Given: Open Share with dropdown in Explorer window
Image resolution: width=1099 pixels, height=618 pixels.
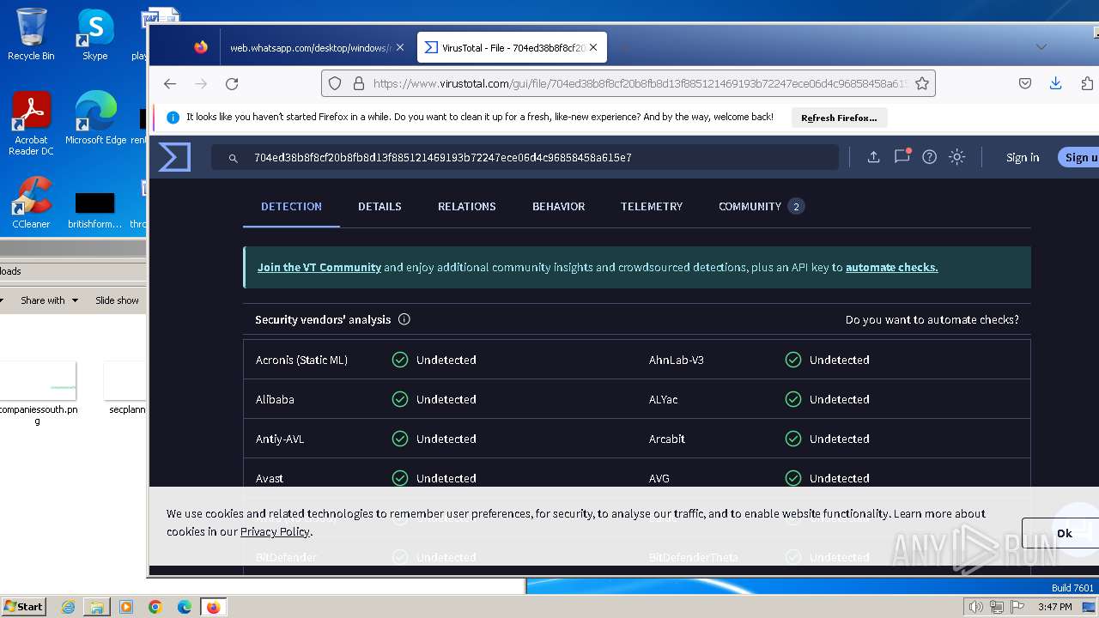Looking at the screenshot, I should tap(49, 300).
